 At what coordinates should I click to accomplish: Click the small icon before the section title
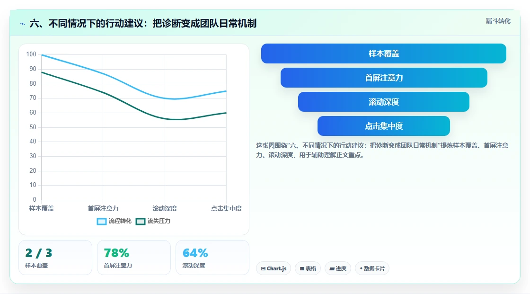(22, 24)
